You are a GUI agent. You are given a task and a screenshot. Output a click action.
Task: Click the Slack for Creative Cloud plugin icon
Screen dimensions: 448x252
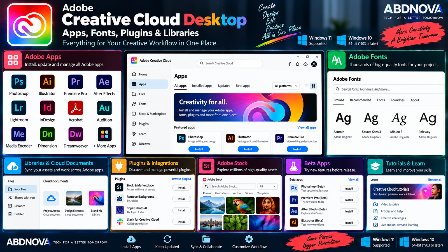pos(120,222)
